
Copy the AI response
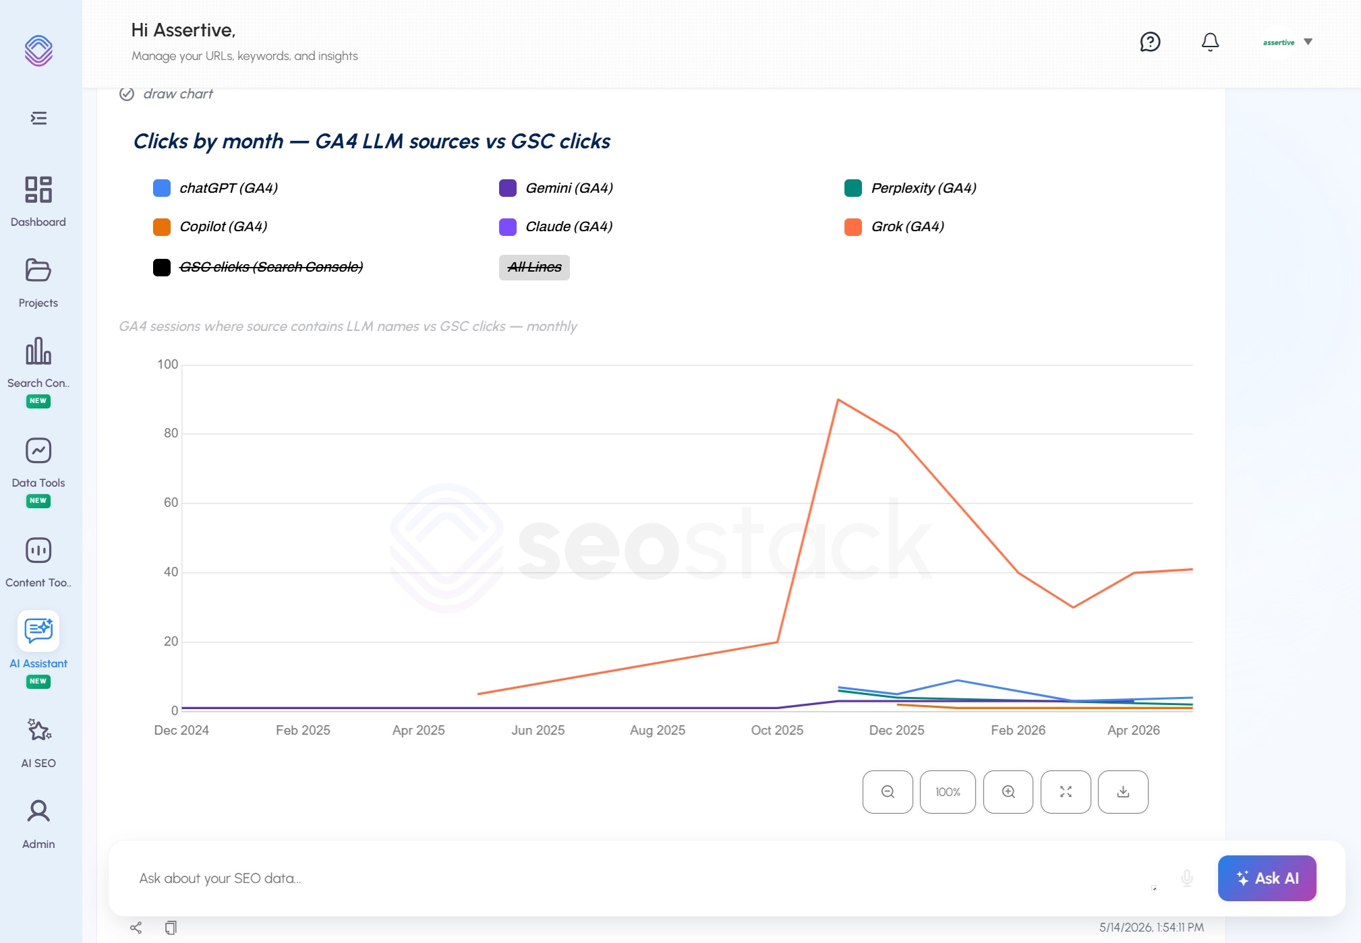(171, 928)
